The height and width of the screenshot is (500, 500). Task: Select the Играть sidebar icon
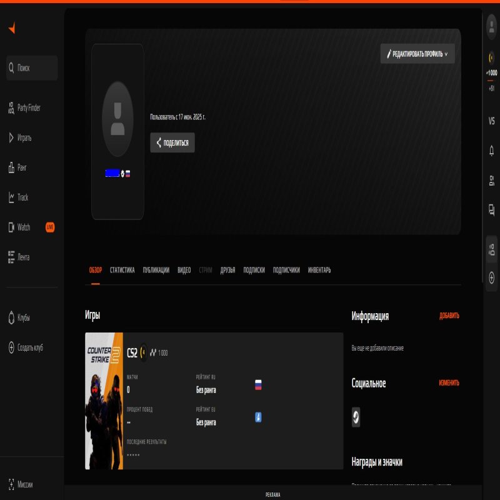click(22, 137)
